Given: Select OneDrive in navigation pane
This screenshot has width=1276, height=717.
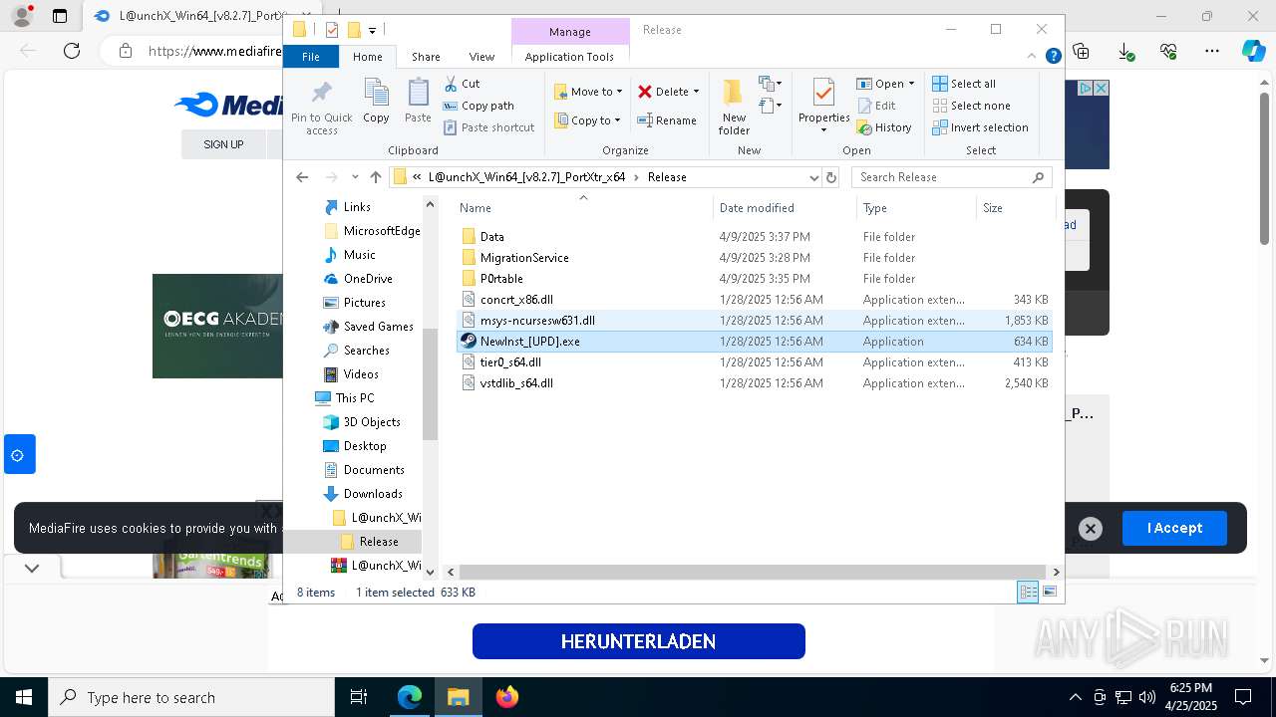Looking at the screenshot, I should (x=358, y=279).
